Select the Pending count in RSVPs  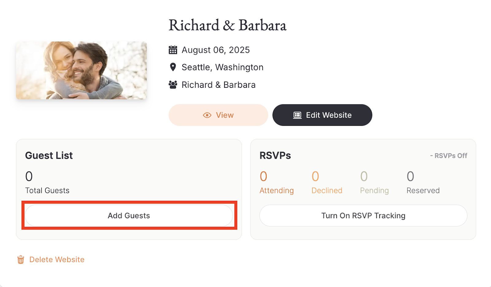(364, 176)
